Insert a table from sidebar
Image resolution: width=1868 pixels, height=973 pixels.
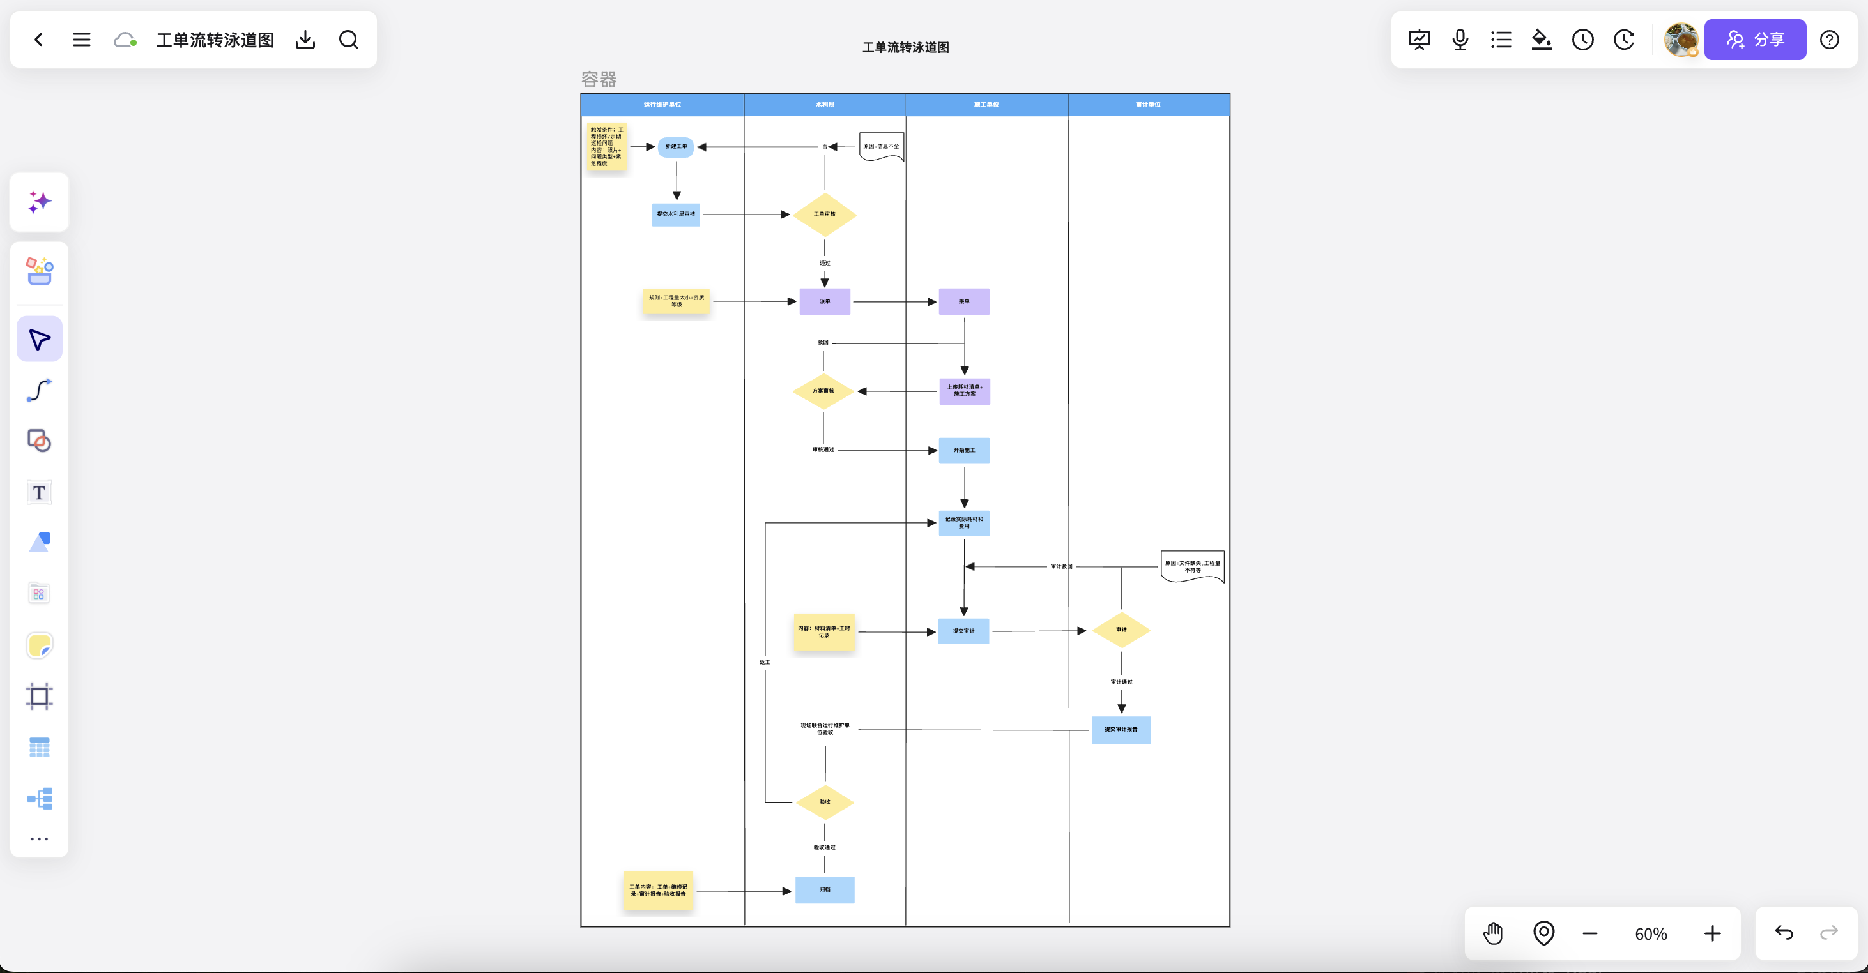click(40, 747)
